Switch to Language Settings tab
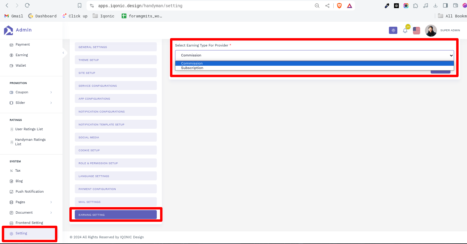This screenshot has height=244, width=467. (x=116, y=176)
